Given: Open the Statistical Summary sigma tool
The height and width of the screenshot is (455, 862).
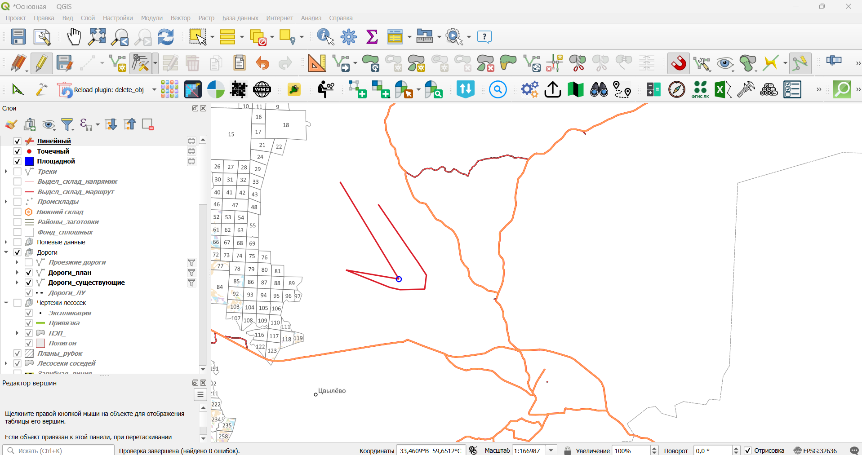Looking at the screenshot, I should pyautogui.click(x=372, y=37).
